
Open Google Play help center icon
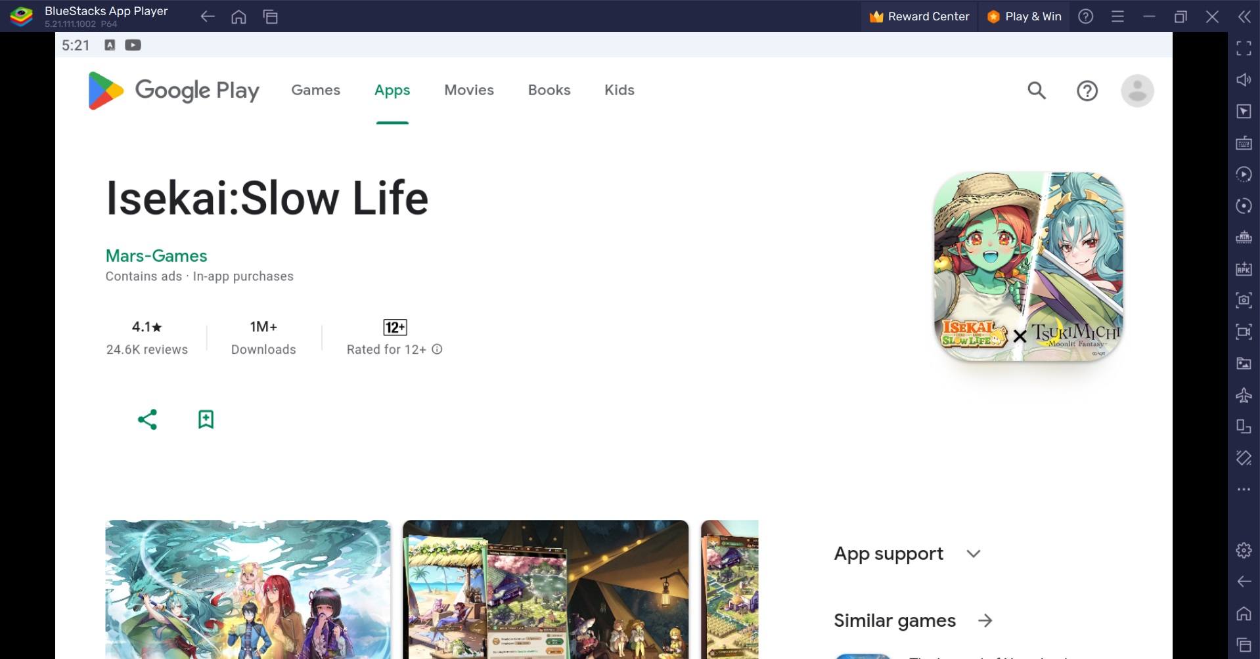[1087, 91]
